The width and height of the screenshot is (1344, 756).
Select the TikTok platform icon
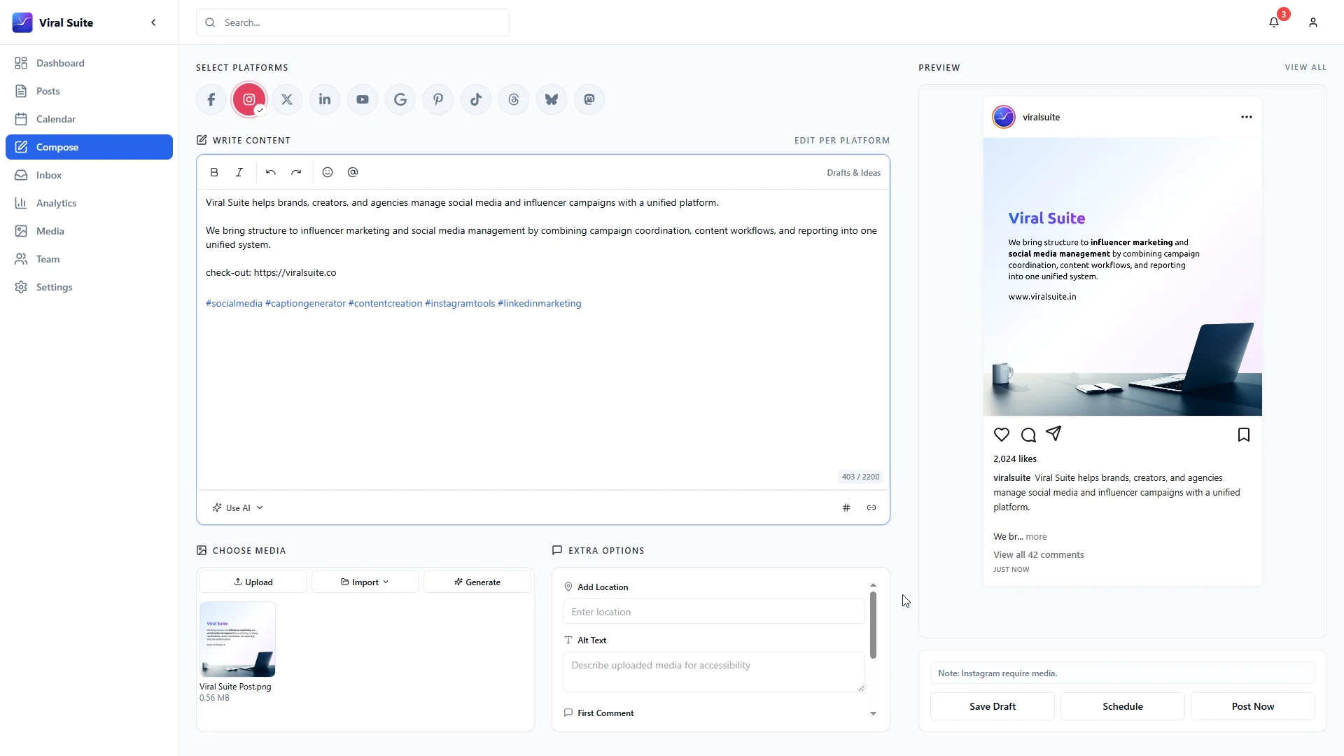[476, 99]
